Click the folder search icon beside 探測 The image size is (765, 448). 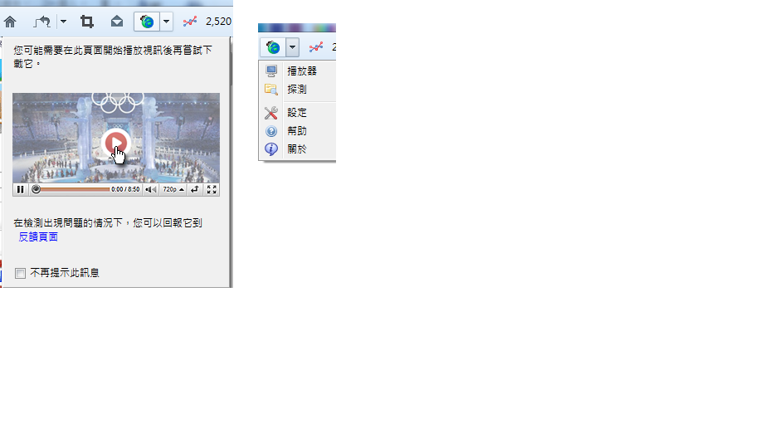pyautogui.click(x=271, y=90)
